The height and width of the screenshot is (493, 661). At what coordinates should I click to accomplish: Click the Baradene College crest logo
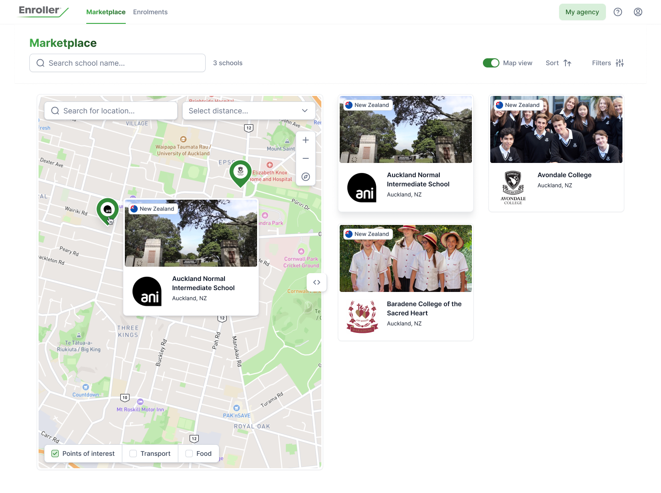click(362, 317)
